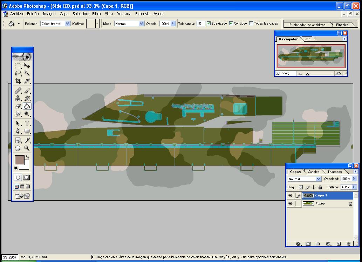
Task: Select the Hand tool
Action: click(x=18, y=148)
